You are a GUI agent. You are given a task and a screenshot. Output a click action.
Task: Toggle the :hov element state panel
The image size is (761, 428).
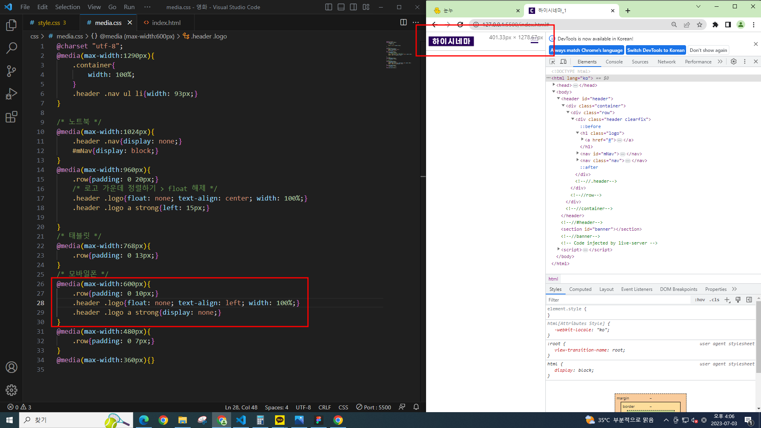[700, 300]
